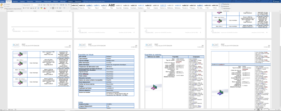This screenshot has height=111, width=281.
Task: Click the Partager share button
Action: click(277, 2)
